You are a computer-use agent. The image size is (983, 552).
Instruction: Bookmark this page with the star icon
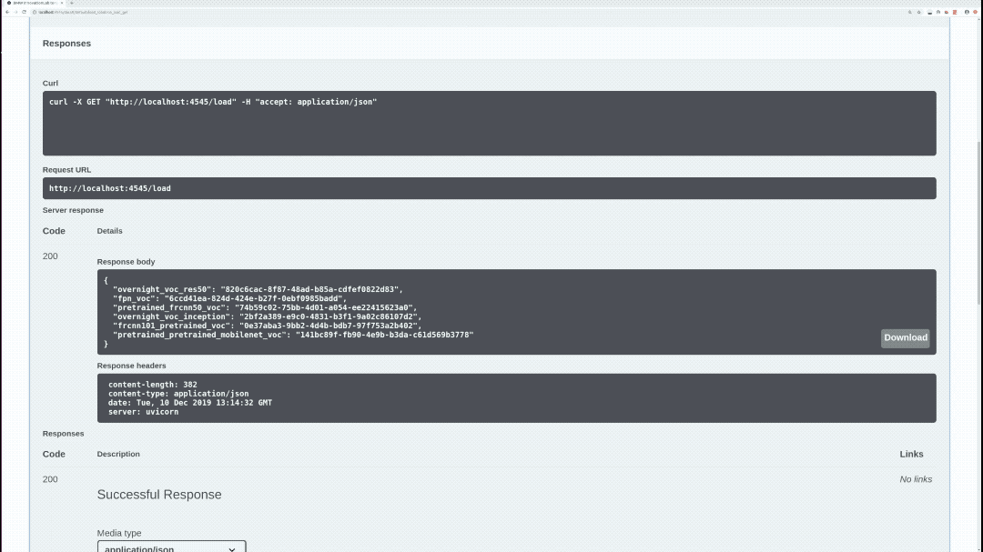pos(919,12)
